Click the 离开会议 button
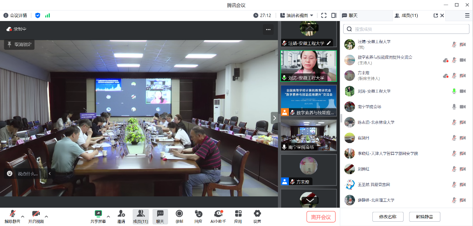The height and width of the screenshot is (226, 473). (x=321, y=217)
